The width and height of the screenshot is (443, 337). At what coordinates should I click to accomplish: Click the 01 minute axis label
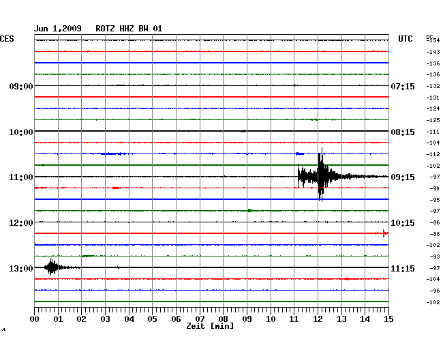click(58, 319)
